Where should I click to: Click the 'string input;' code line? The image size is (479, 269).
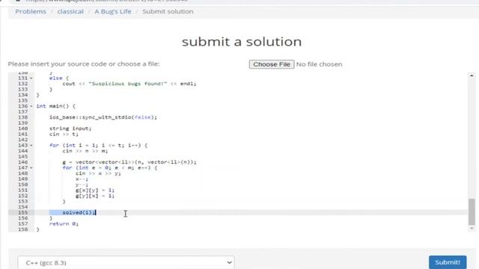(x=70, y=129)
